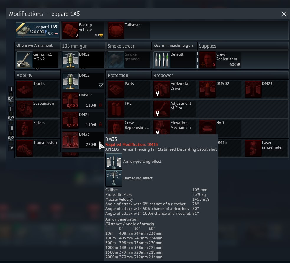The image size is (290, 263).
Task: Click the 'Required Modification: DM33' warning text
Action: pyautogui.click(x=132, y=145)
